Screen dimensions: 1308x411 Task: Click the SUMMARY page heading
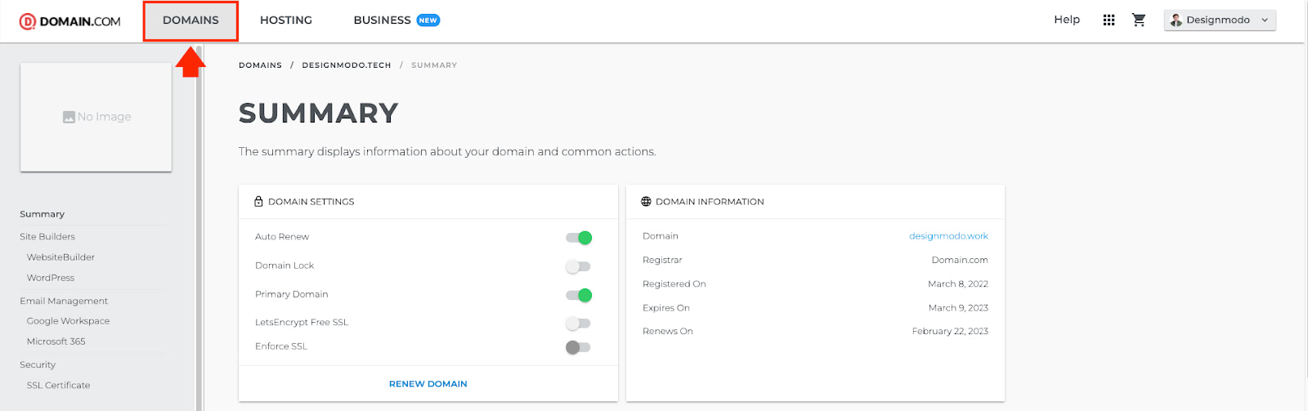319,114
